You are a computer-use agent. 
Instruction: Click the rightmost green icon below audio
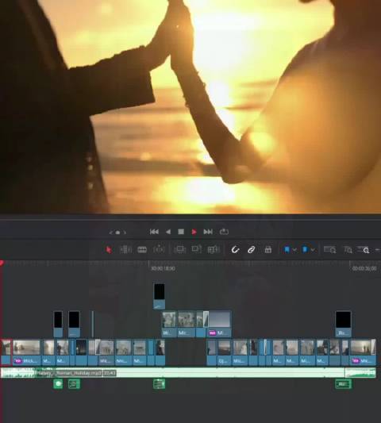(343, 383)
